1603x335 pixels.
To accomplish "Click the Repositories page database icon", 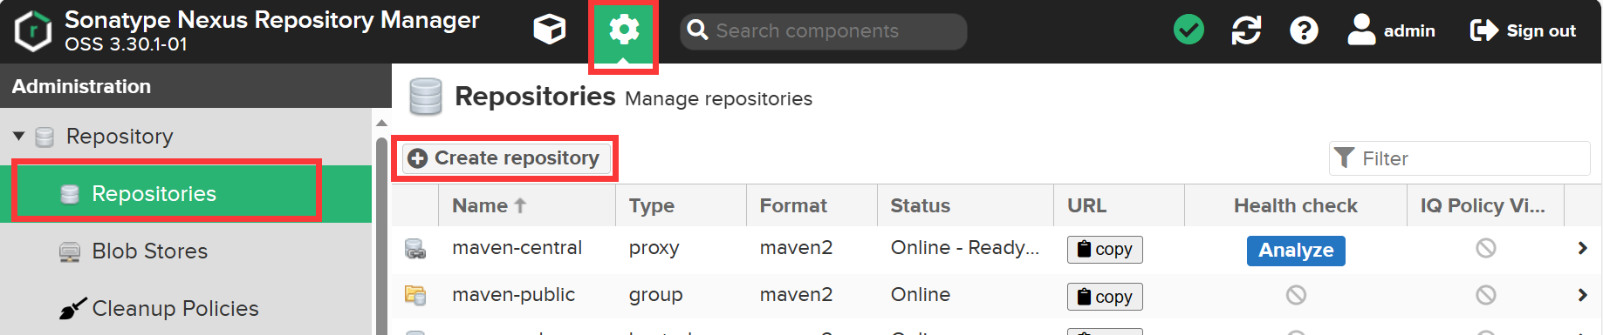I will point(426,97).
